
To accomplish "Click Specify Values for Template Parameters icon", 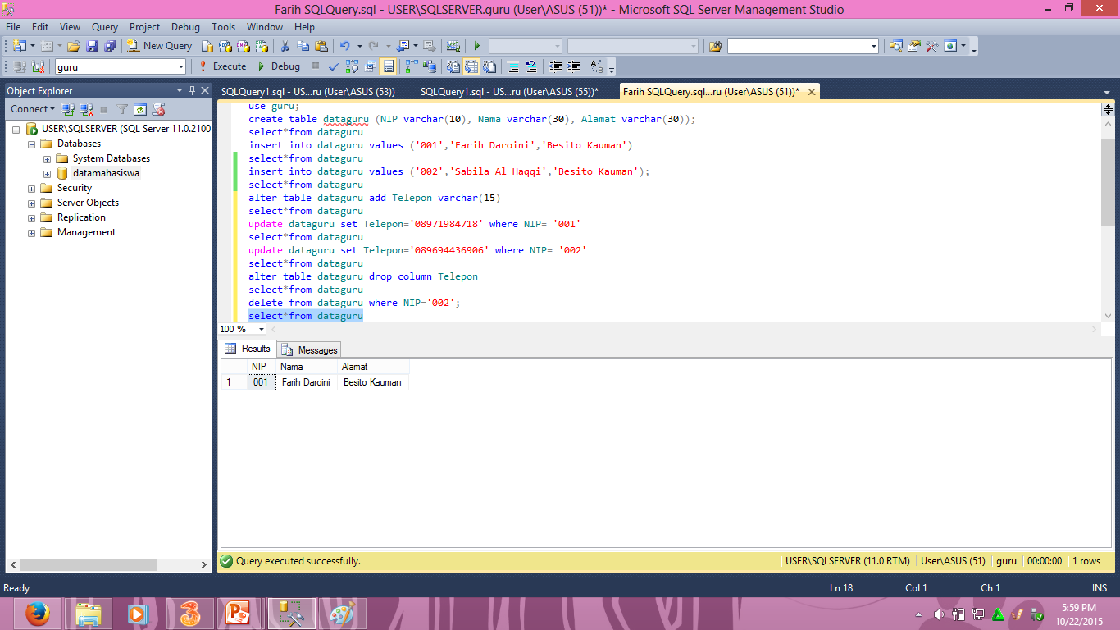I will pyautogui.click(x=597, y=66).
